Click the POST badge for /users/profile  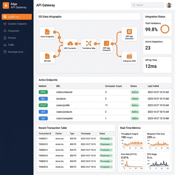click(x=43, y=105)
